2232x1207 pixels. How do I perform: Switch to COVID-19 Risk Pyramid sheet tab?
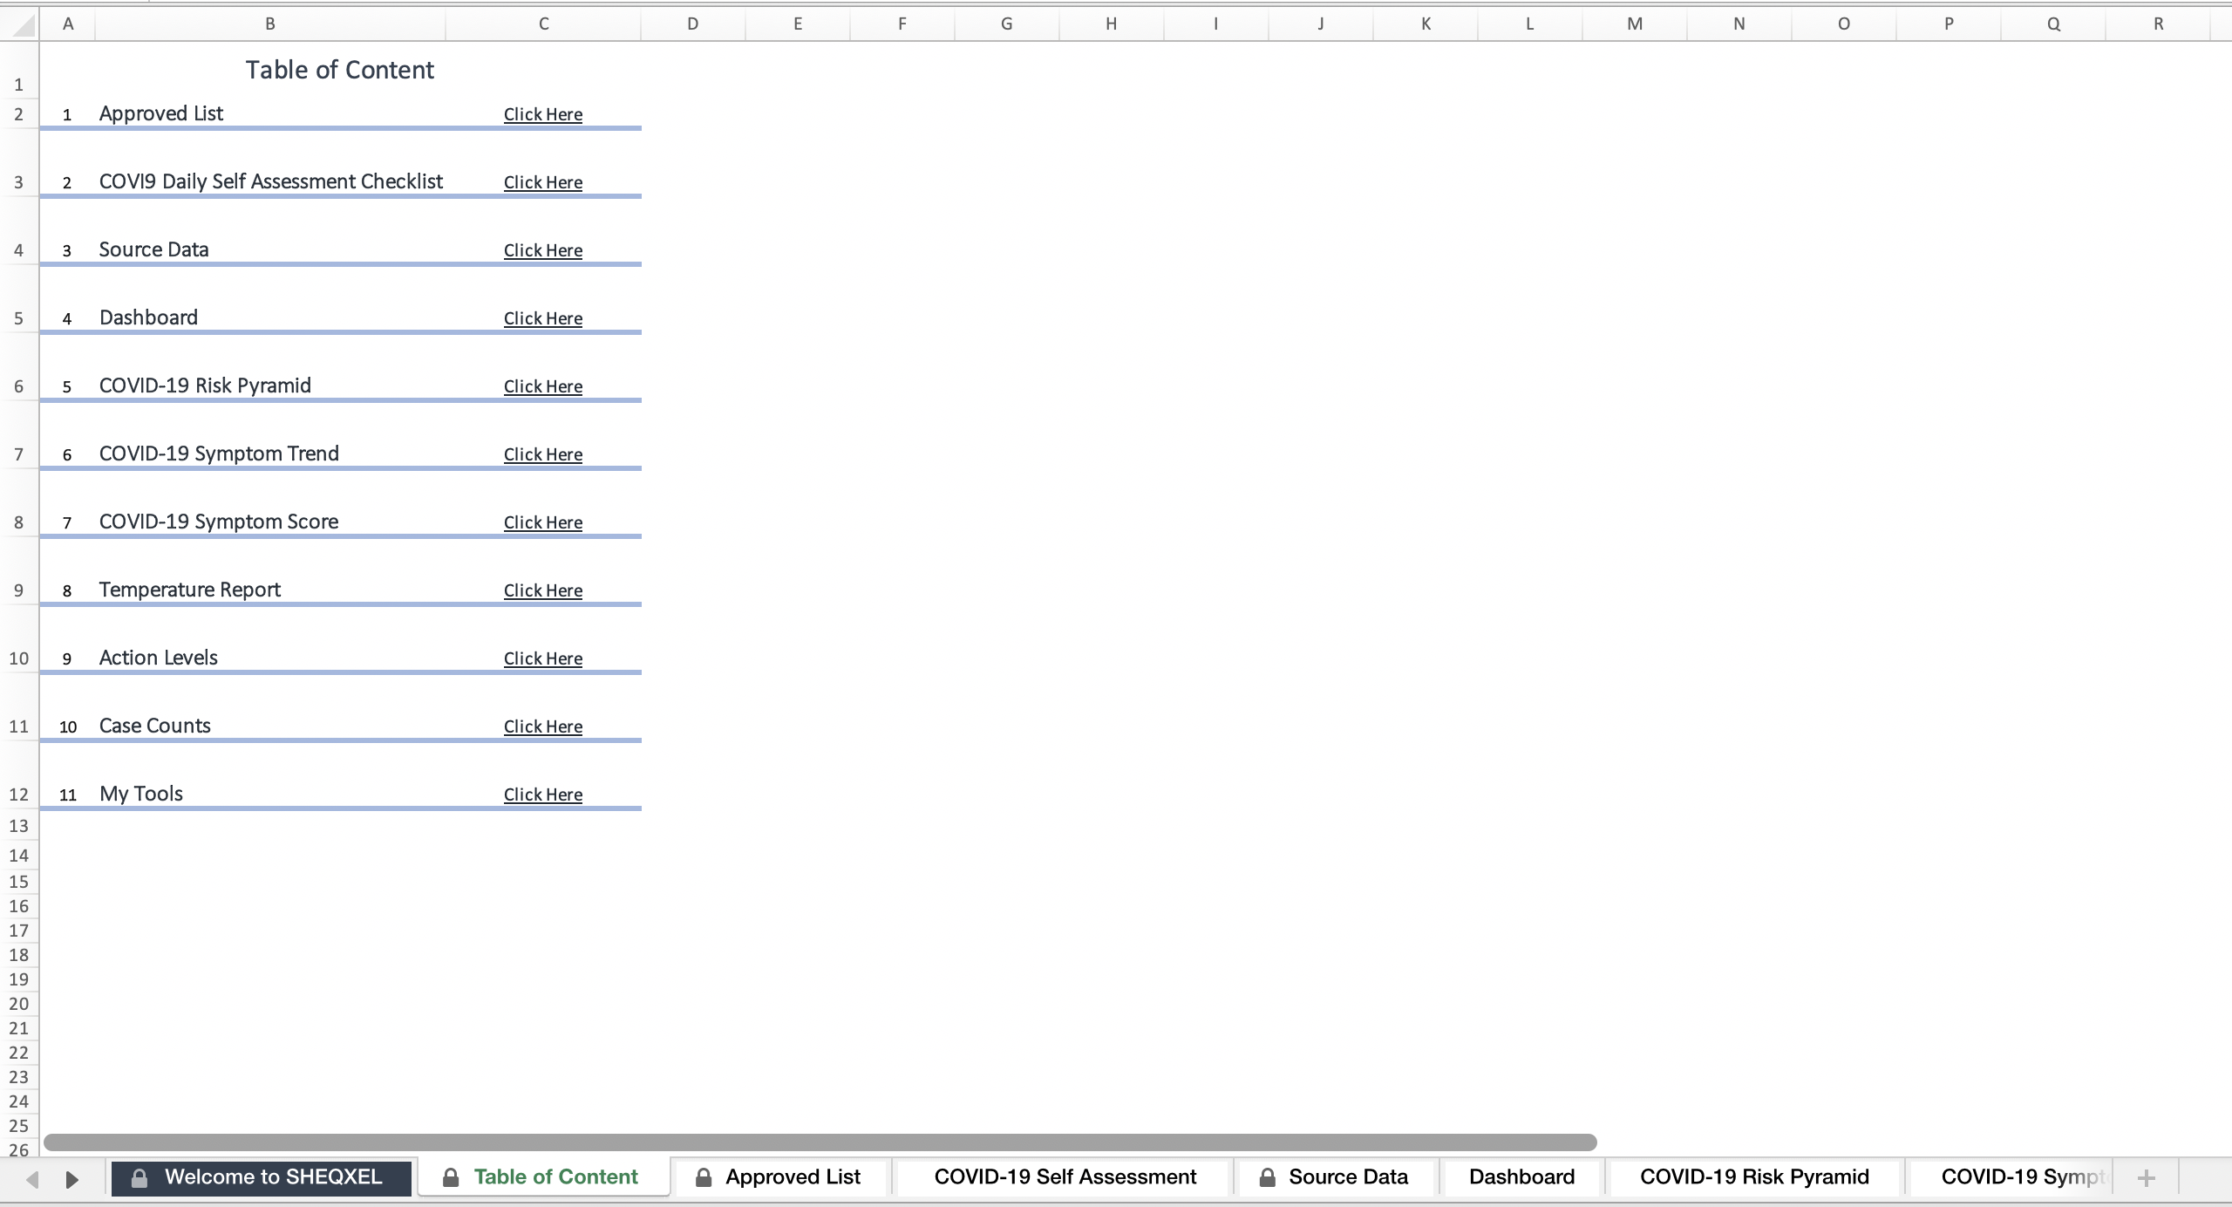tap(1754, 1177)
